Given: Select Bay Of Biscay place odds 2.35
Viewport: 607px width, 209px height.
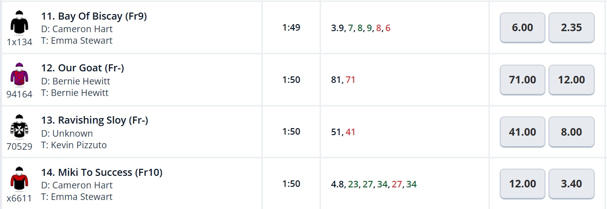Looking at the screenshot, I should [x=571, y=28].
